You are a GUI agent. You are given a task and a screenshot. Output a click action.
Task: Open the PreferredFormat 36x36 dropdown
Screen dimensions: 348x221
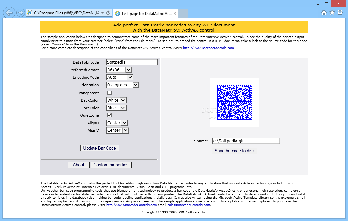click(119, 70)
